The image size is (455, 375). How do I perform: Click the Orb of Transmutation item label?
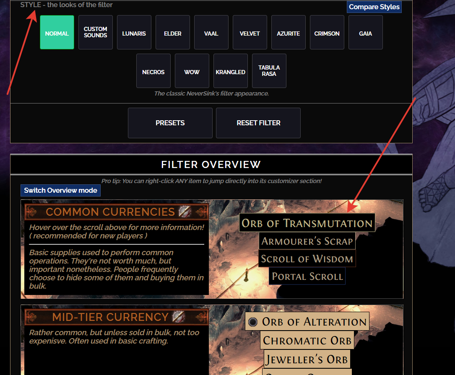(307, 223)
